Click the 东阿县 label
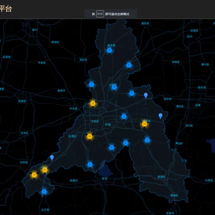 (x=24, y=162)
